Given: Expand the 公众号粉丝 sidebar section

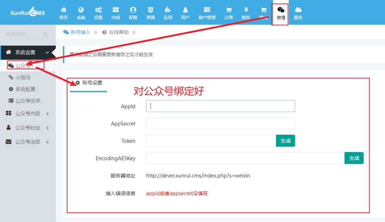Looking at the screenshot, I should (28, 128).
